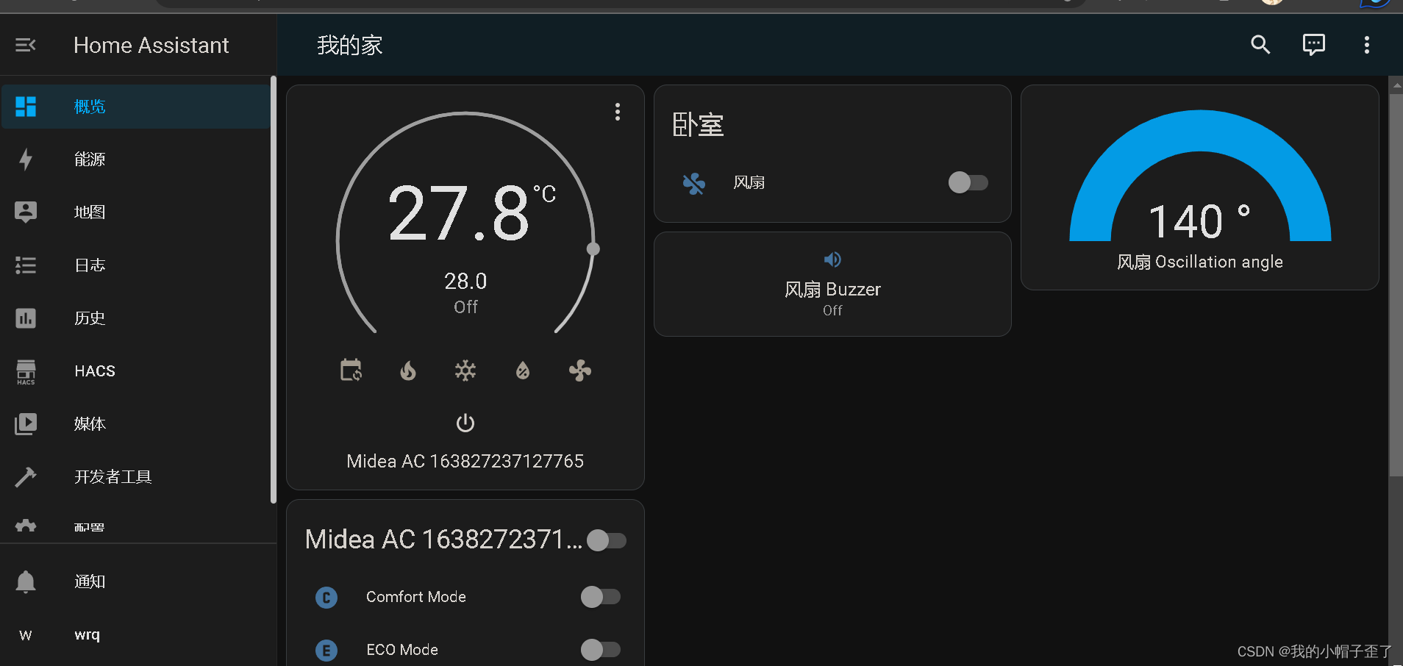Enable ECO Mode on the Midea AC

pos(601,650)
